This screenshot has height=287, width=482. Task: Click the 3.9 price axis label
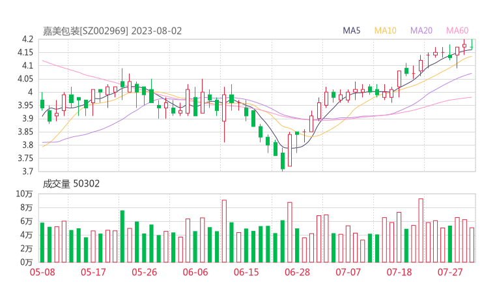click(27, 119)
